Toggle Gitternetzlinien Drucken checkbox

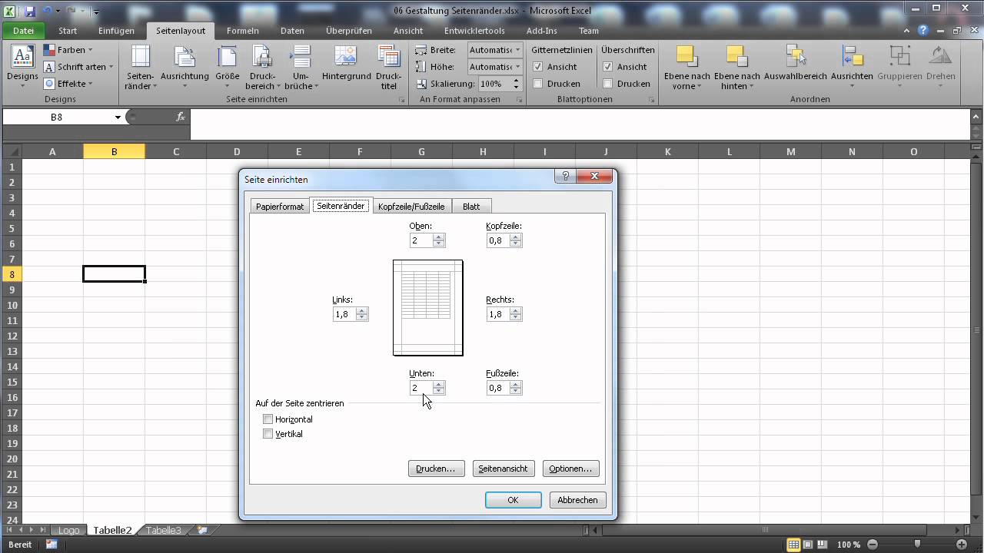pos(538,84)
